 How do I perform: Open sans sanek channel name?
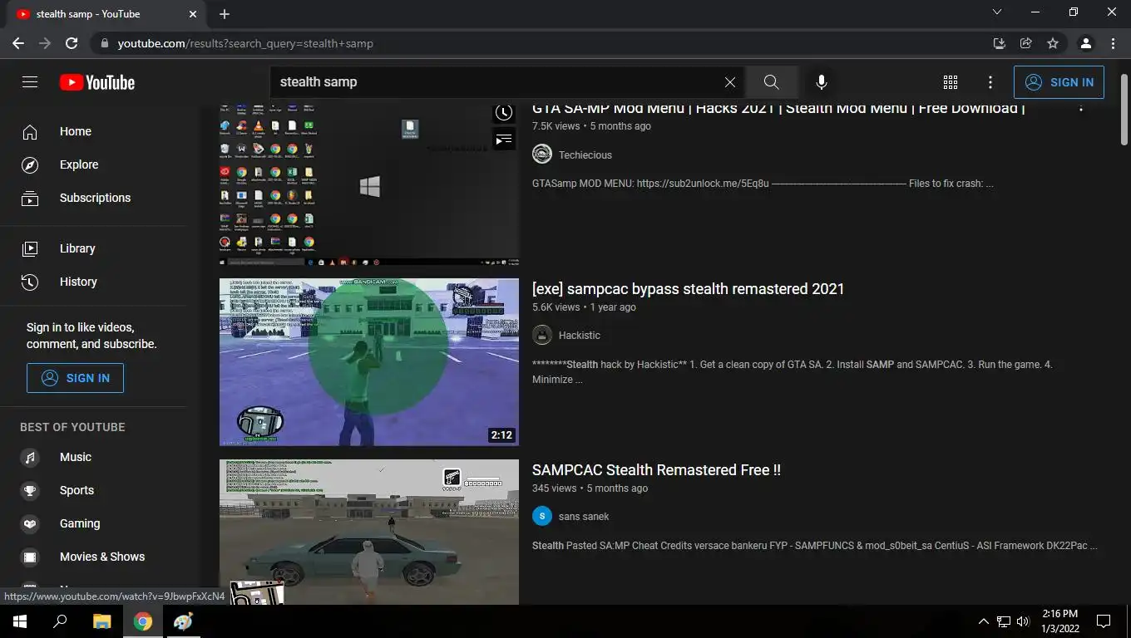584,517
